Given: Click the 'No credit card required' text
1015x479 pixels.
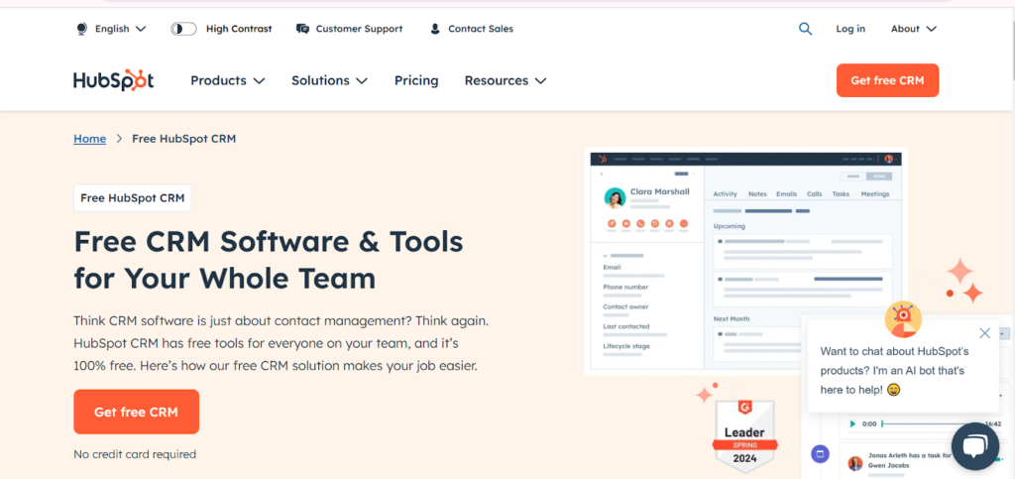Looking at the screenshot, I should [135, 454].
